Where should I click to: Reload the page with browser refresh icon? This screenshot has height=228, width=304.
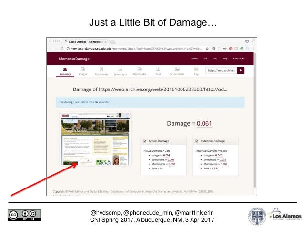point(61,49)
